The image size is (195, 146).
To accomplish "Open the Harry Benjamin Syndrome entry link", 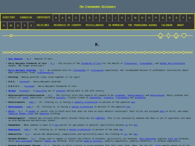I will point(22,70).
